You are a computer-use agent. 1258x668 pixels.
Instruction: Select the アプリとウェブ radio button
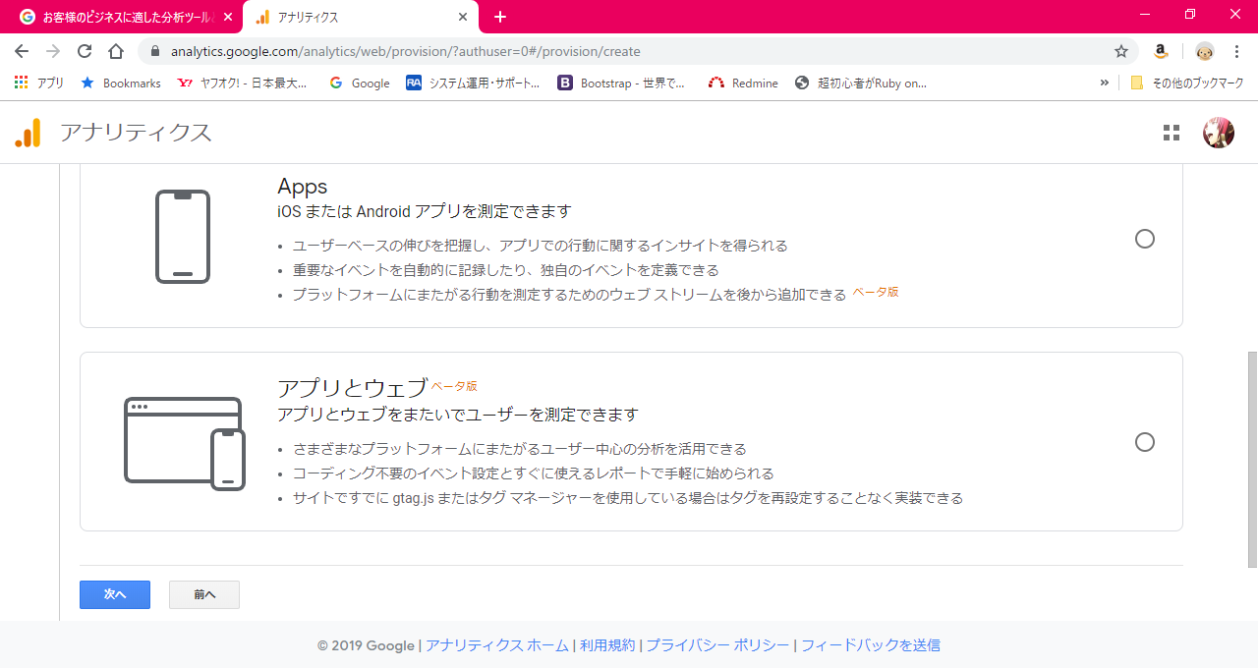1144,442
